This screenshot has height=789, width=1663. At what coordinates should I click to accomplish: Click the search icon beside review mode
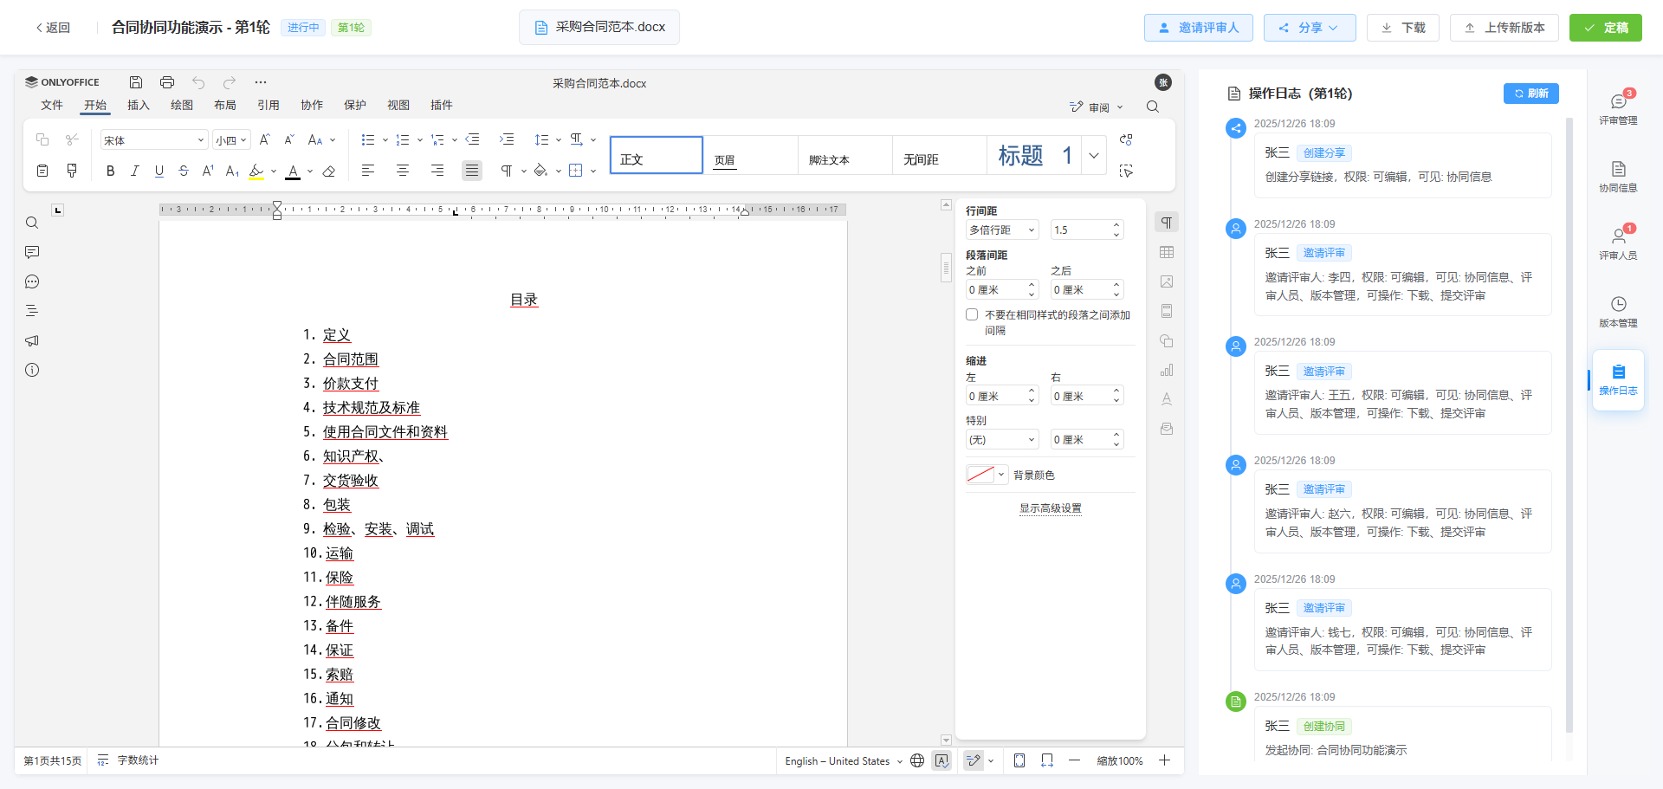tap(1153, 107)
